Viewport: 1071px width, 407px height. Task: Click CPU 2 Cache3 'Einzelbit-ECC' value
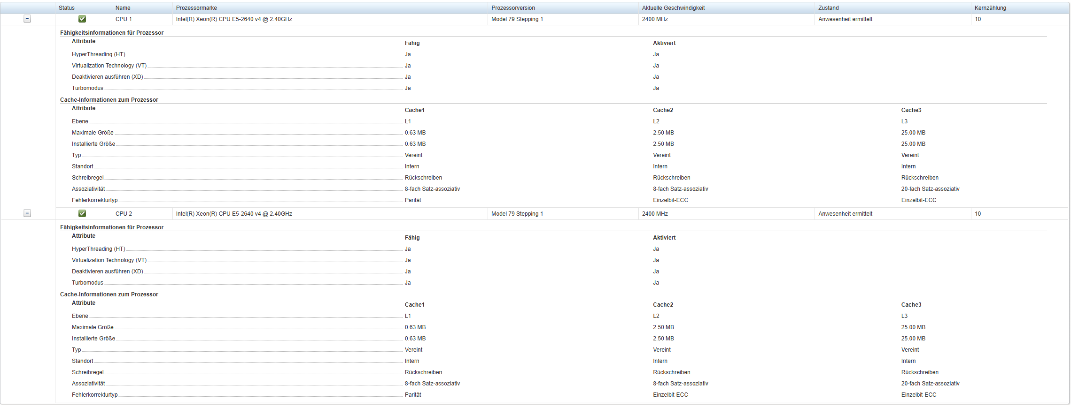[x=919, y=395]
